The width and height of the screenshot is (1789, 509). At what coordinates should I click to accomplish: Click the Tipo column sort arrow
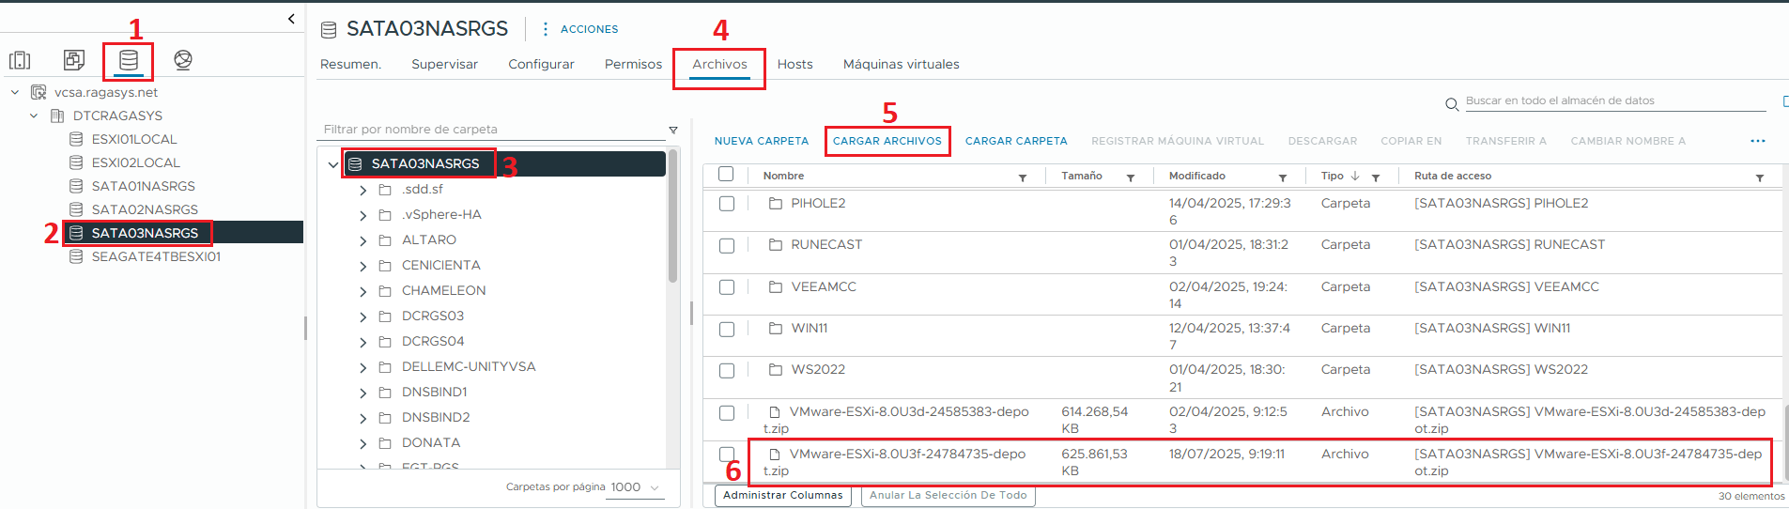1355,176
